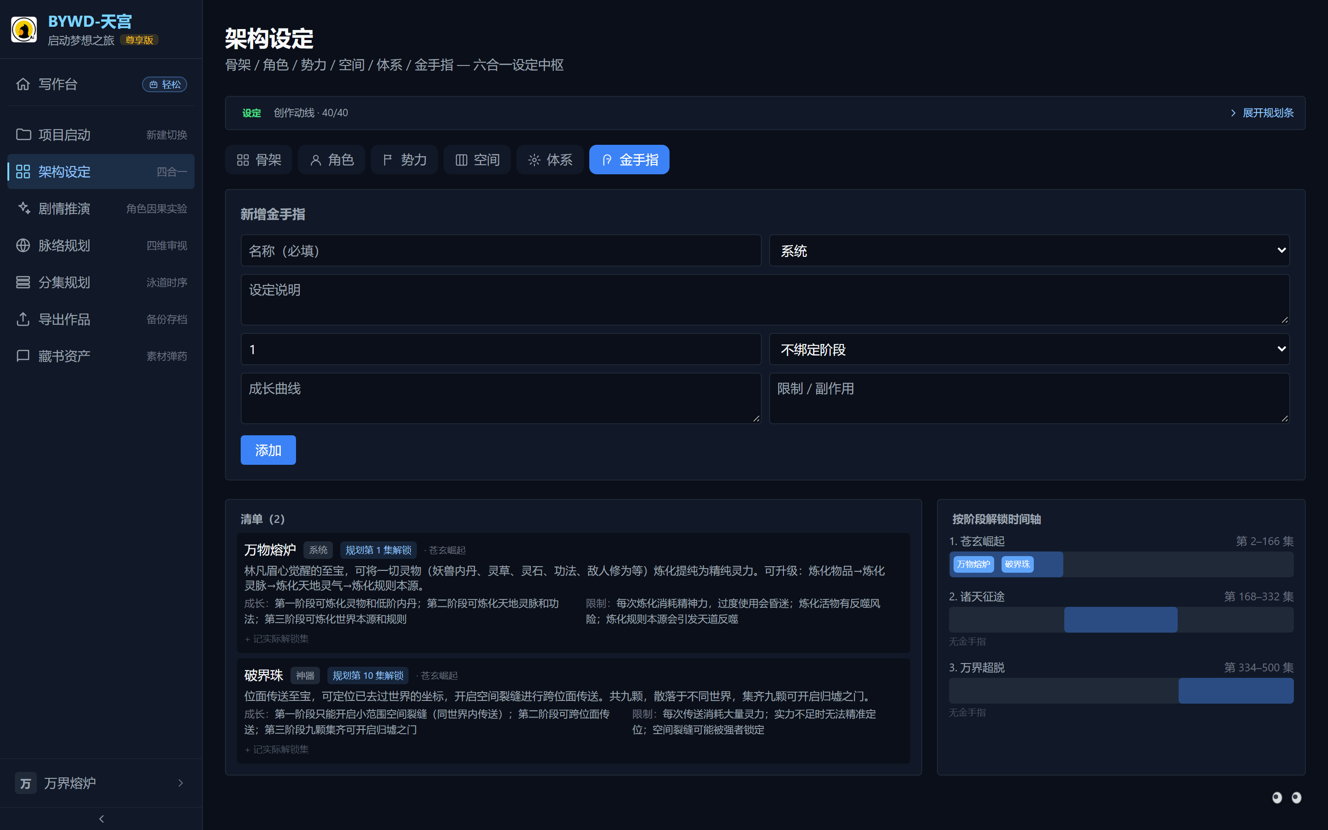Image resolution: width=1328 pixels, height=830 pixels.
Task: Click the 导出作品 upload icon
Action: (23, 319)
